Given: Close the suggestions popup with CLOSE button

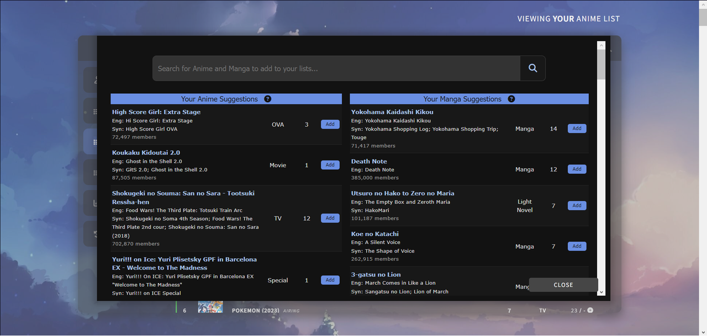Looking at the screenshot, I should pyautogui.click(x=563, y=285).
